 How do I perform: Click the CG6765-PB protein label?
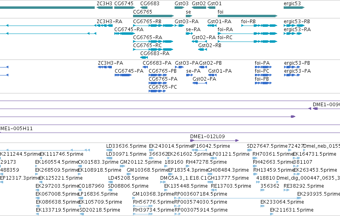pyautogui.click(x=163, y=71)
